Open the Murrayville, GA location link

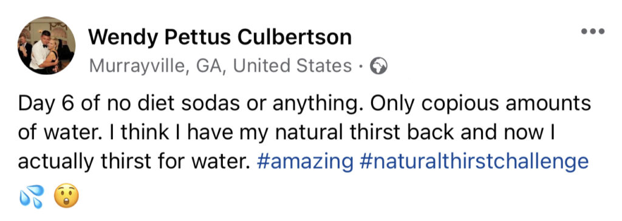coord(155,66)
